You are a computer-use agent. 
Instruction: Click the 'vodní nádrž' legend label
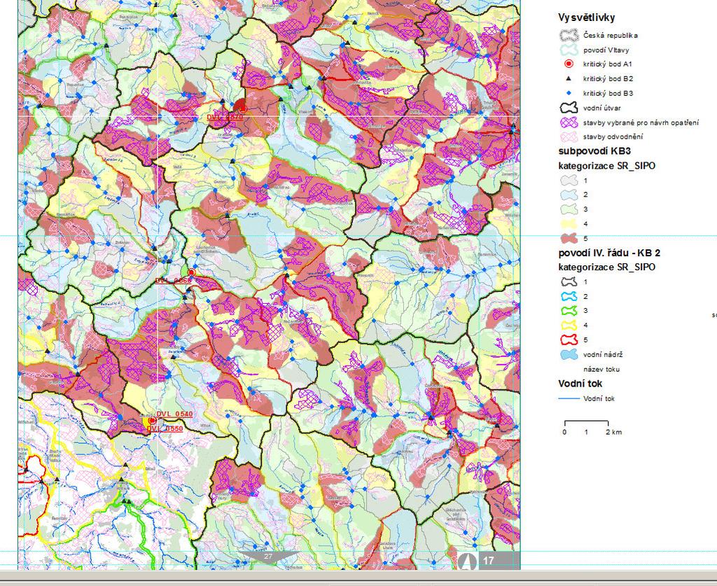[x=603, y=354]
